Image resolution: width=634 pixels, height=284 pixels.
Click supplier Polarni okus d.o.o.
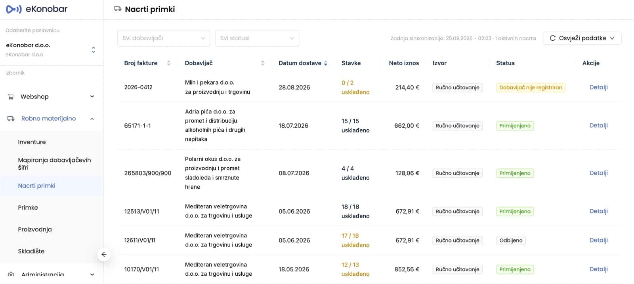(x=213, y=173)
